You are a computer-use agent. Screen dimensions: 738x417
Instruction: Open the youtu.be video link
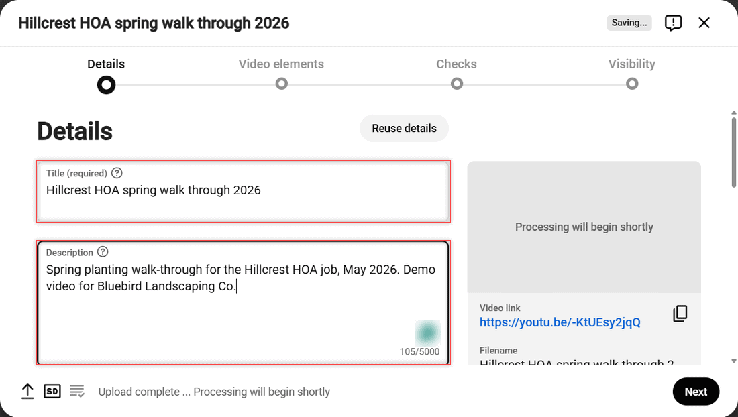point(560,322)
